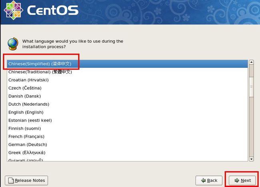Click the scrollbar up arrow
This screenshot has width=260, height=187.
(x=251, y=62)
